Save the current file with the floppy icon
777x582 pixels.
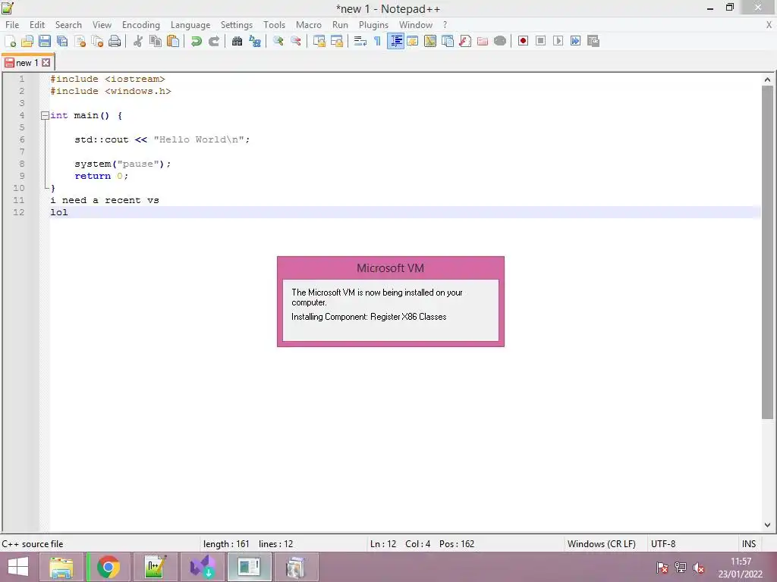click(45, 41)
